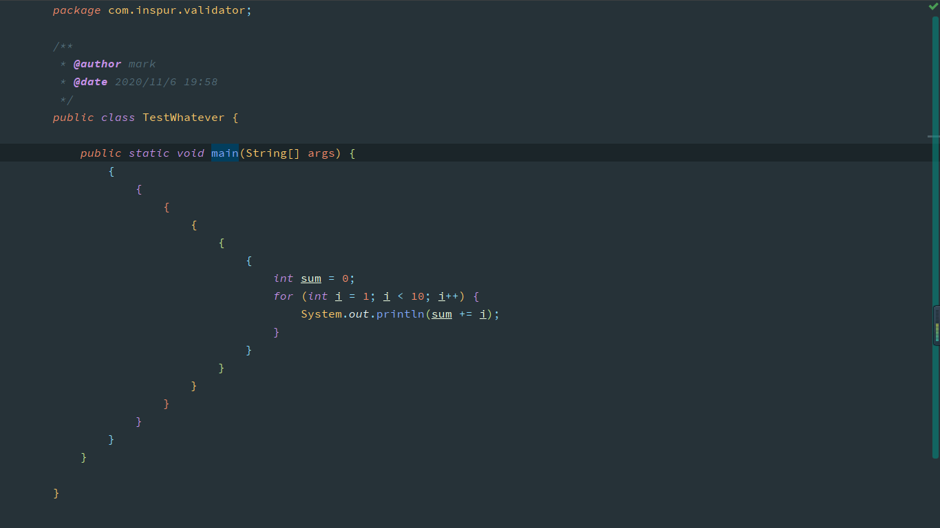Click the "for" loop keyword
Viewport: 940px width, 528px height.
[x=284, y=296]
